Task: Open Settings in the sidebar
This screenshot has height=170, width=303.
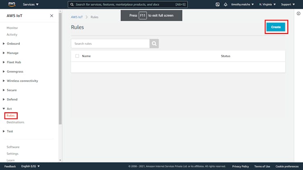Action: coord(12,154)
